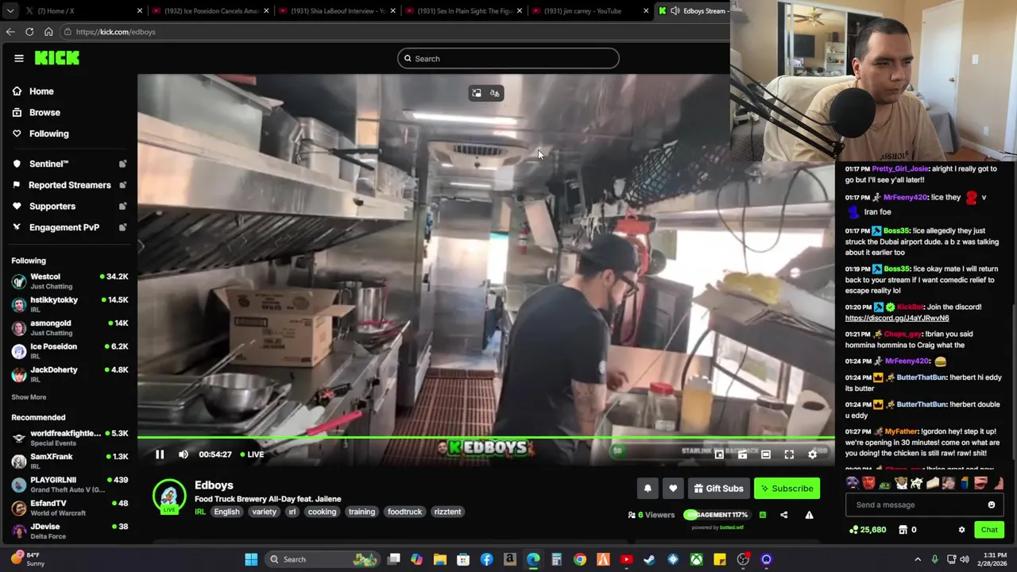1017x572 pixels.
Task: Jump to LIVE in the player
Action: coord(252,454)
